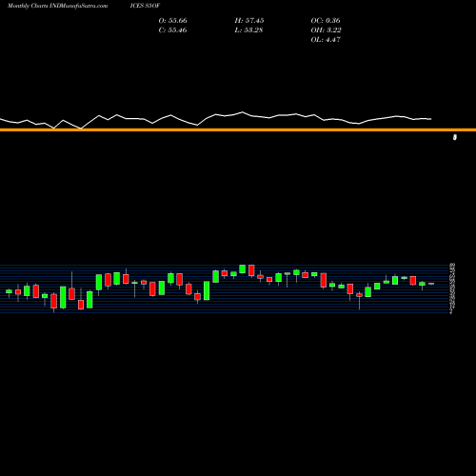Select the open value O: 55.66
This screenshot has height=476, width=476.
(x=172, y=21)
